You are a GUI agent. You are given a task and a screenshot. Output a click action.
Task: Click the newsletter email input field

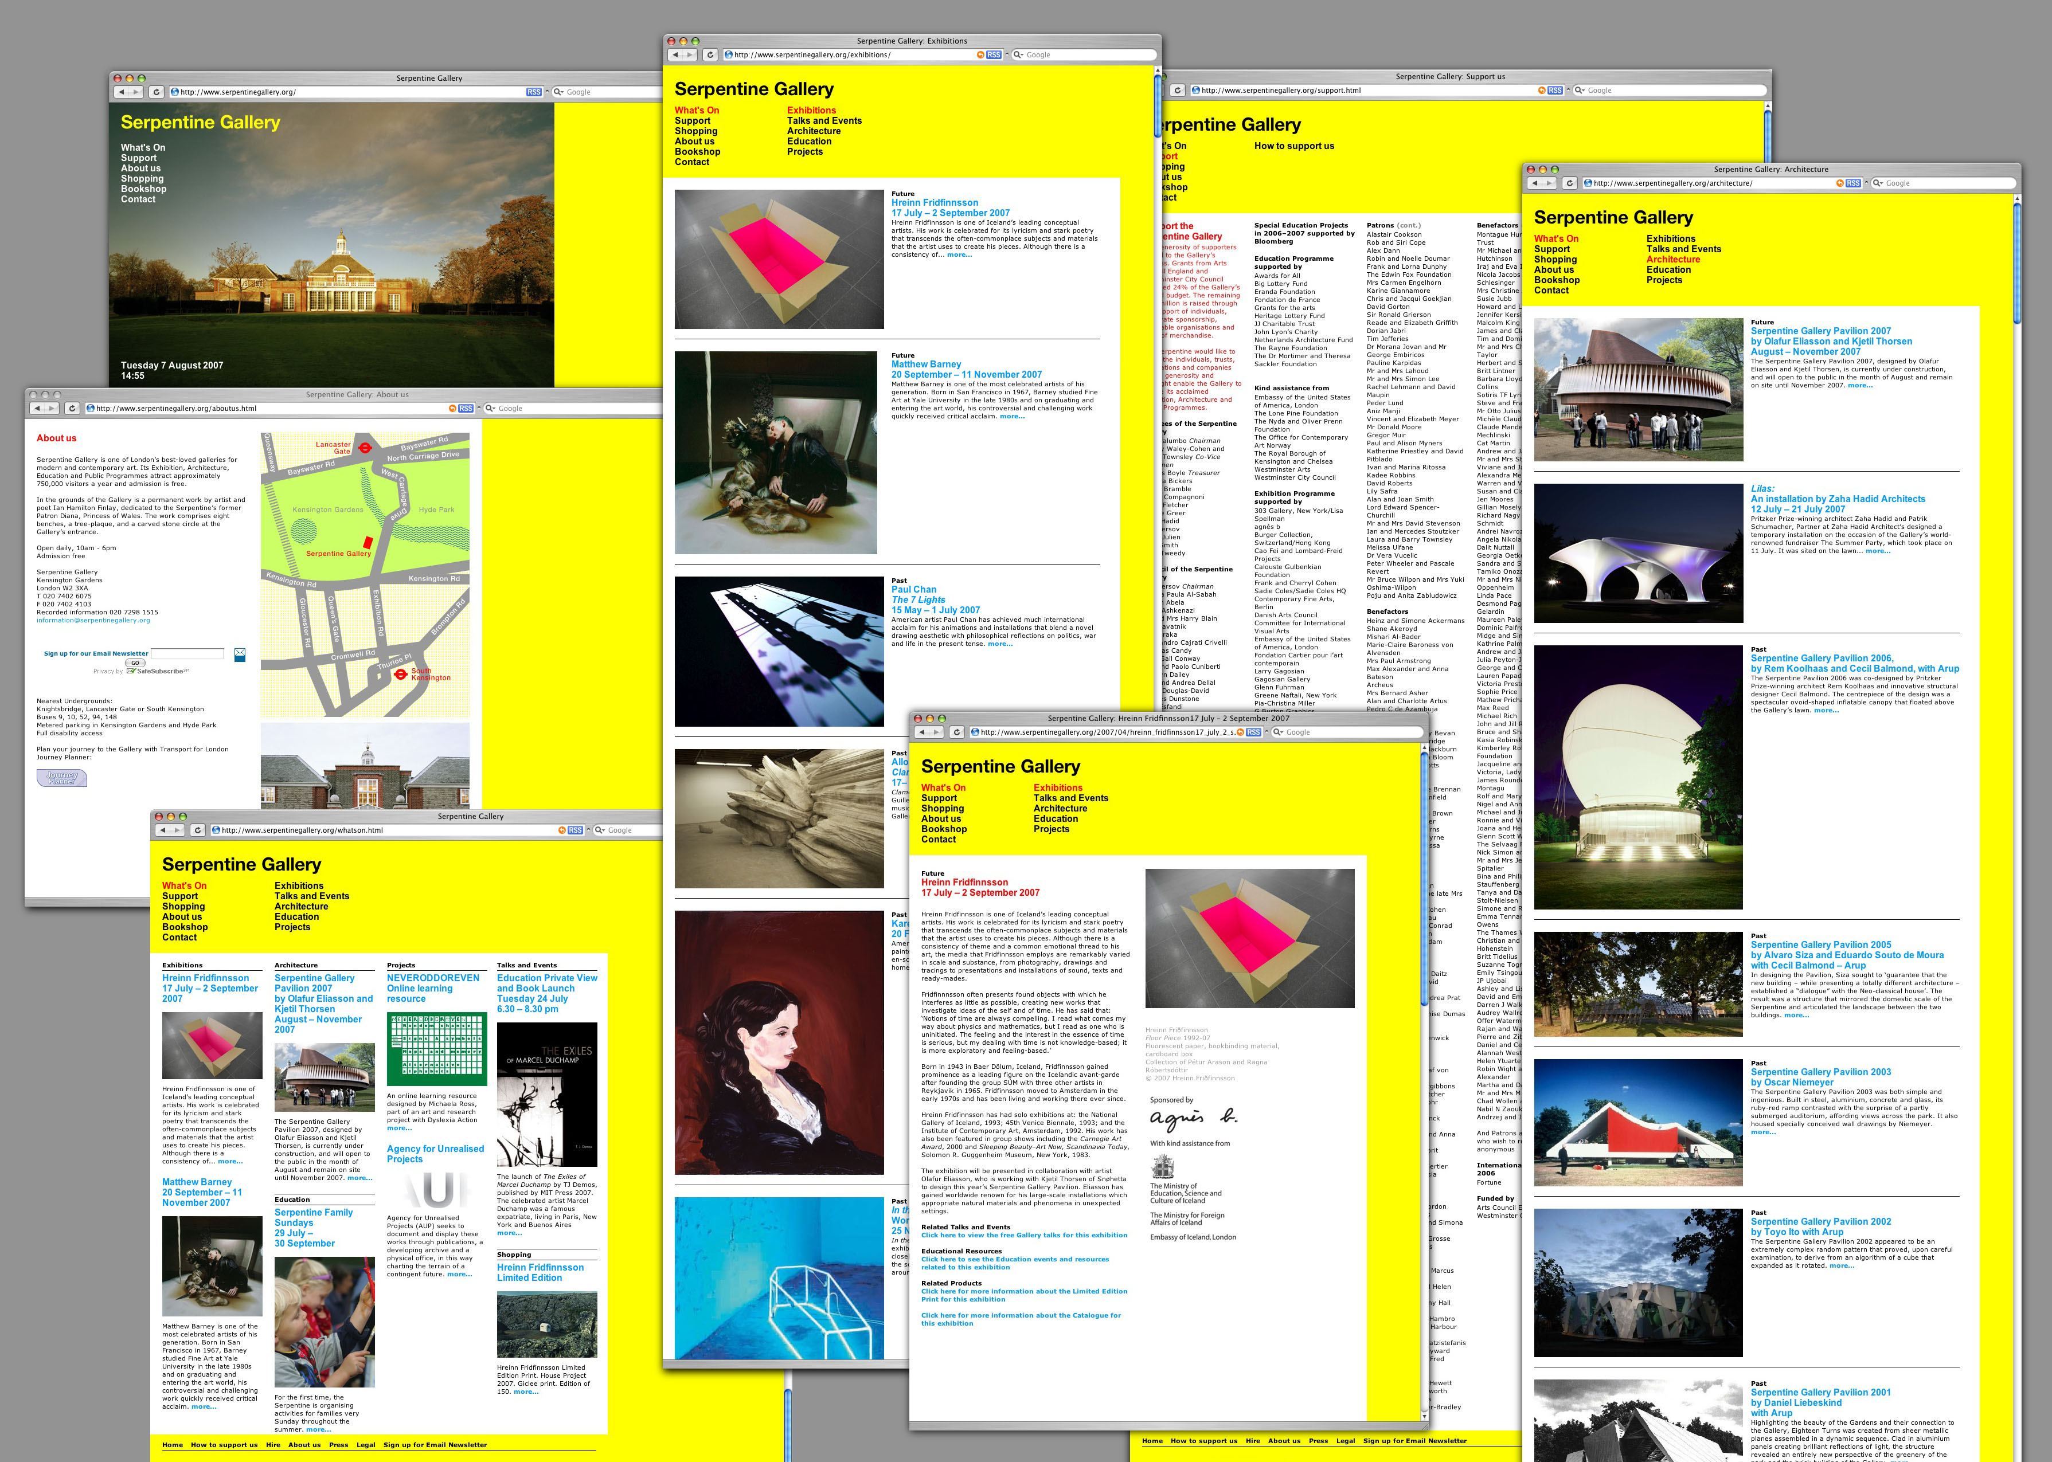(187, 653)
